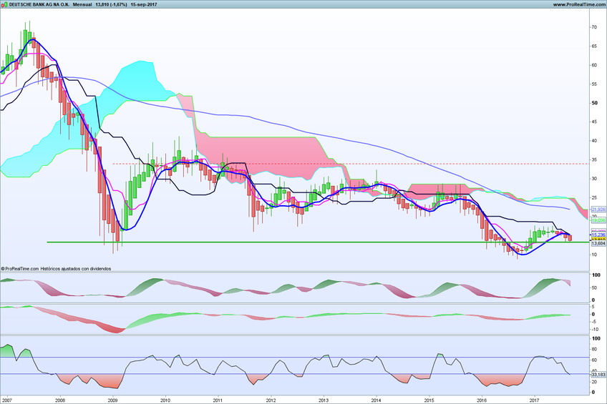Image resolution: width=607 pixels, height=404 pixels.
Task: Click the blue 15,236 price label
Action: (x=598, y=235)
